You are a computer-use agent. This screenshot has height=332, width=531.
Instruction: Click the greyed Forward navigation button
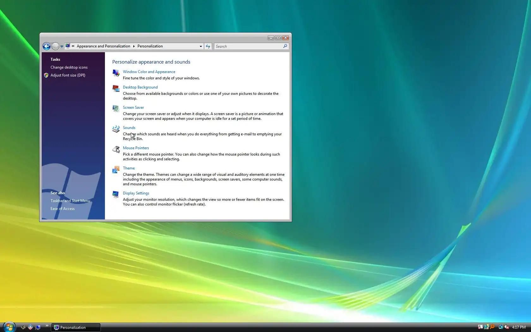(55, 46)
